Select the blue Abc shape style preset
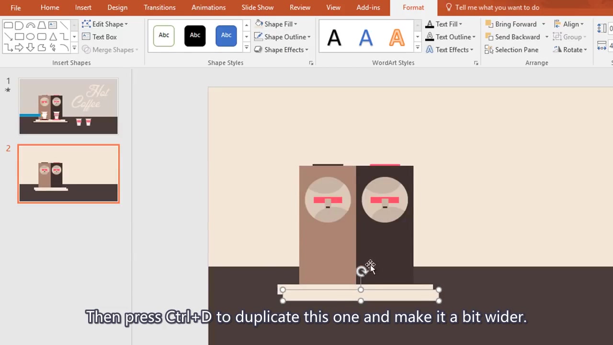Image resolution: width=613 pixels, height=345 pixels. click(226, 35)
